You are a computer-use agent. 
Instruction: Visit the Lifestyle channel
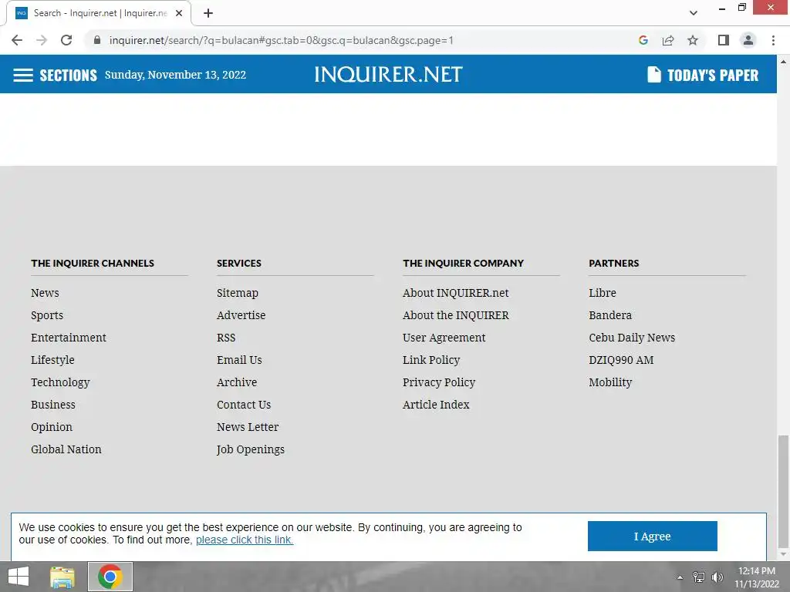[x=52, y=360]
